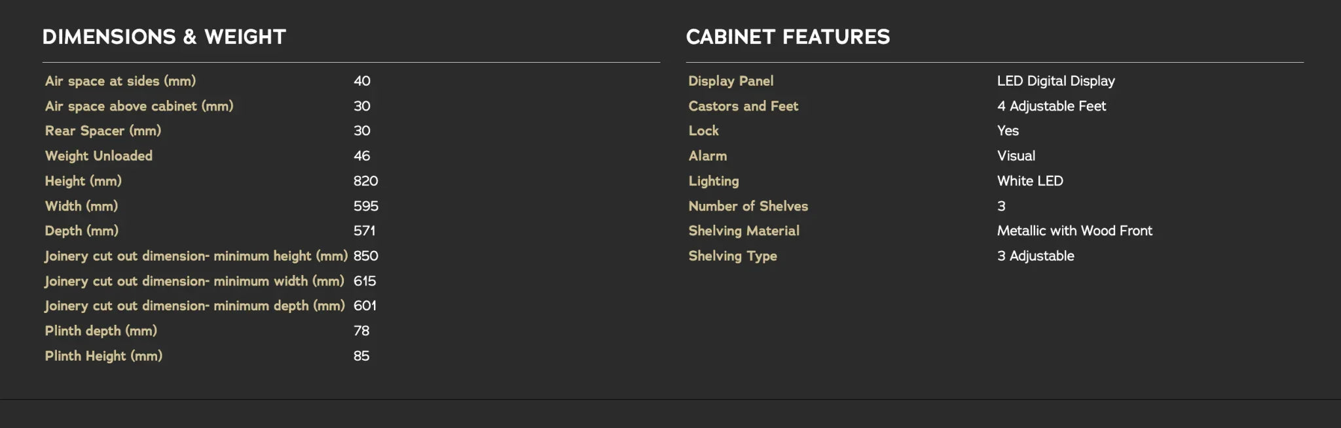Screen dimensions: 1341x428
Task: Select the Lock label
Action: coord(703,131)
